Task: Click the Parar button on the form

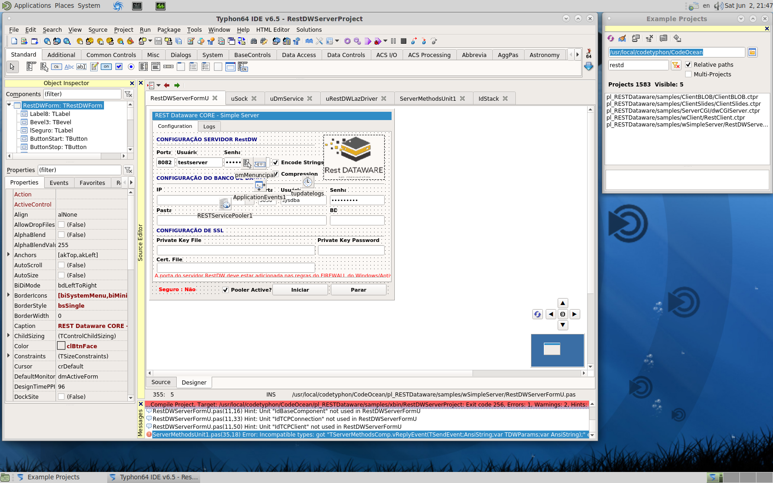Action: [358, 290]
